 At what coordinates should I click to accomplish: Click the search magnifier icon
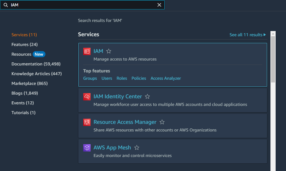[x=5, y=5]
